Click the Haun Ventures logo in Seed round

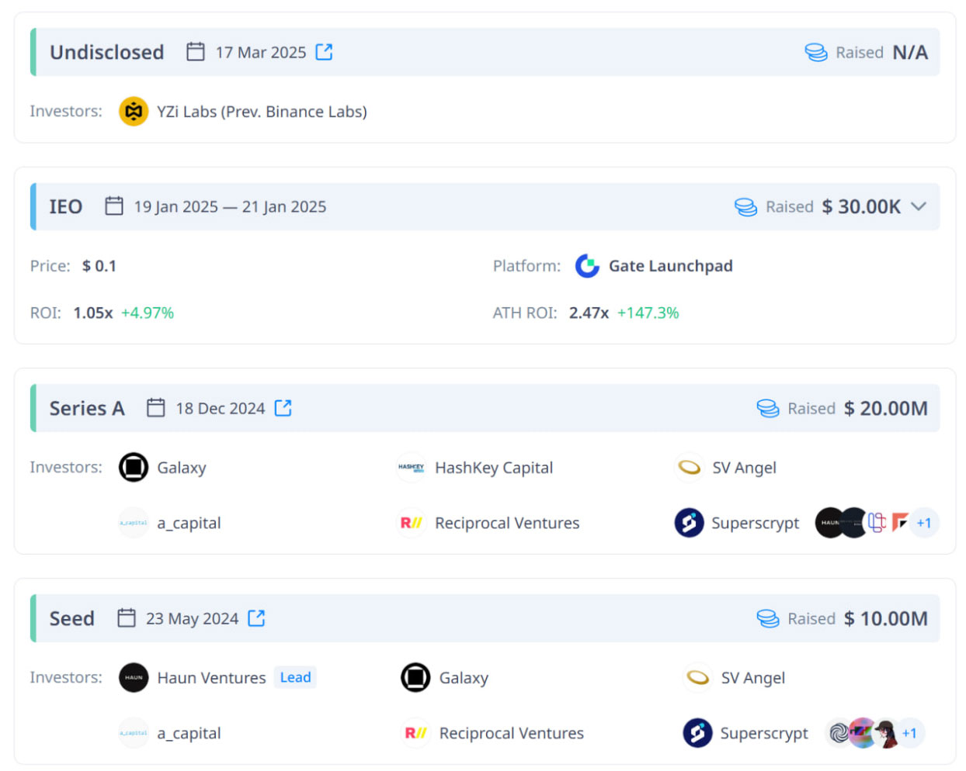tap(134, 678)
